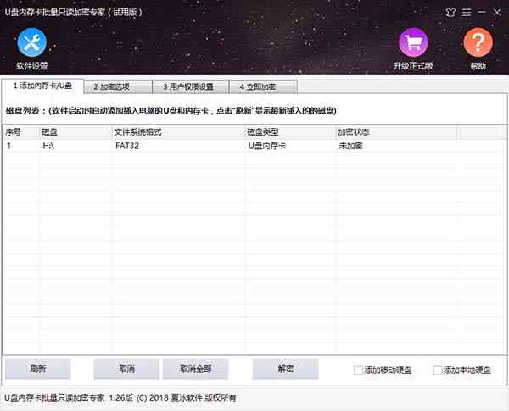Viewport: 509px width, 411px height.
Task: Click the 升级正式版 label text
Action: (413, 66)
